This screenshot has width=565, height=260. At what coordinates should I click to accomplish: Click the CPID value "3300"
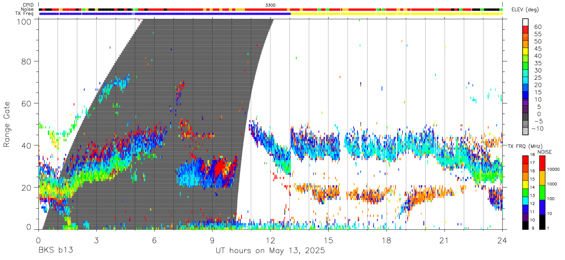click(271, 5)
